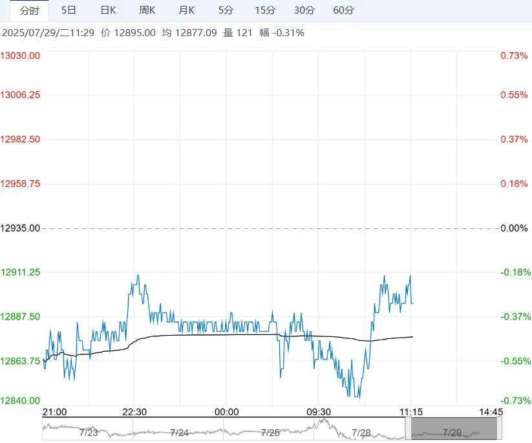
Task: Select the 日K daily candlestick tab
Action: point(108,10)
